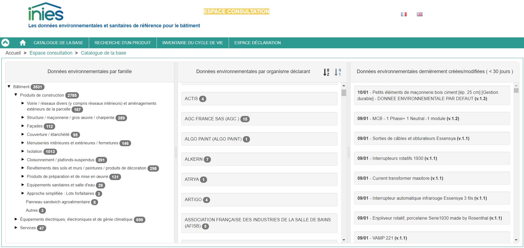Image resolution: width=524 pixels, height=248 pixels.
Task: Collapse header with the up-arrow circle icon
Action: pos(5,43)
